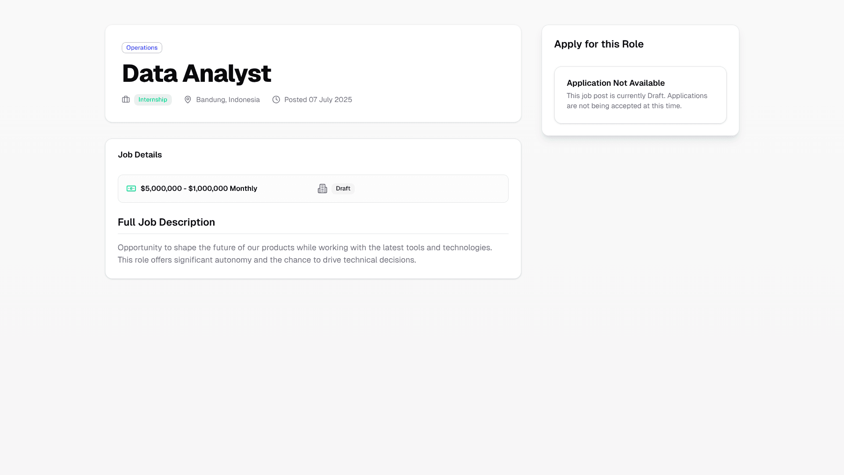This screenshot has width=844, height=475.
Task: Click the briefcase icon beside Internship badge
Action: [126, 100]
